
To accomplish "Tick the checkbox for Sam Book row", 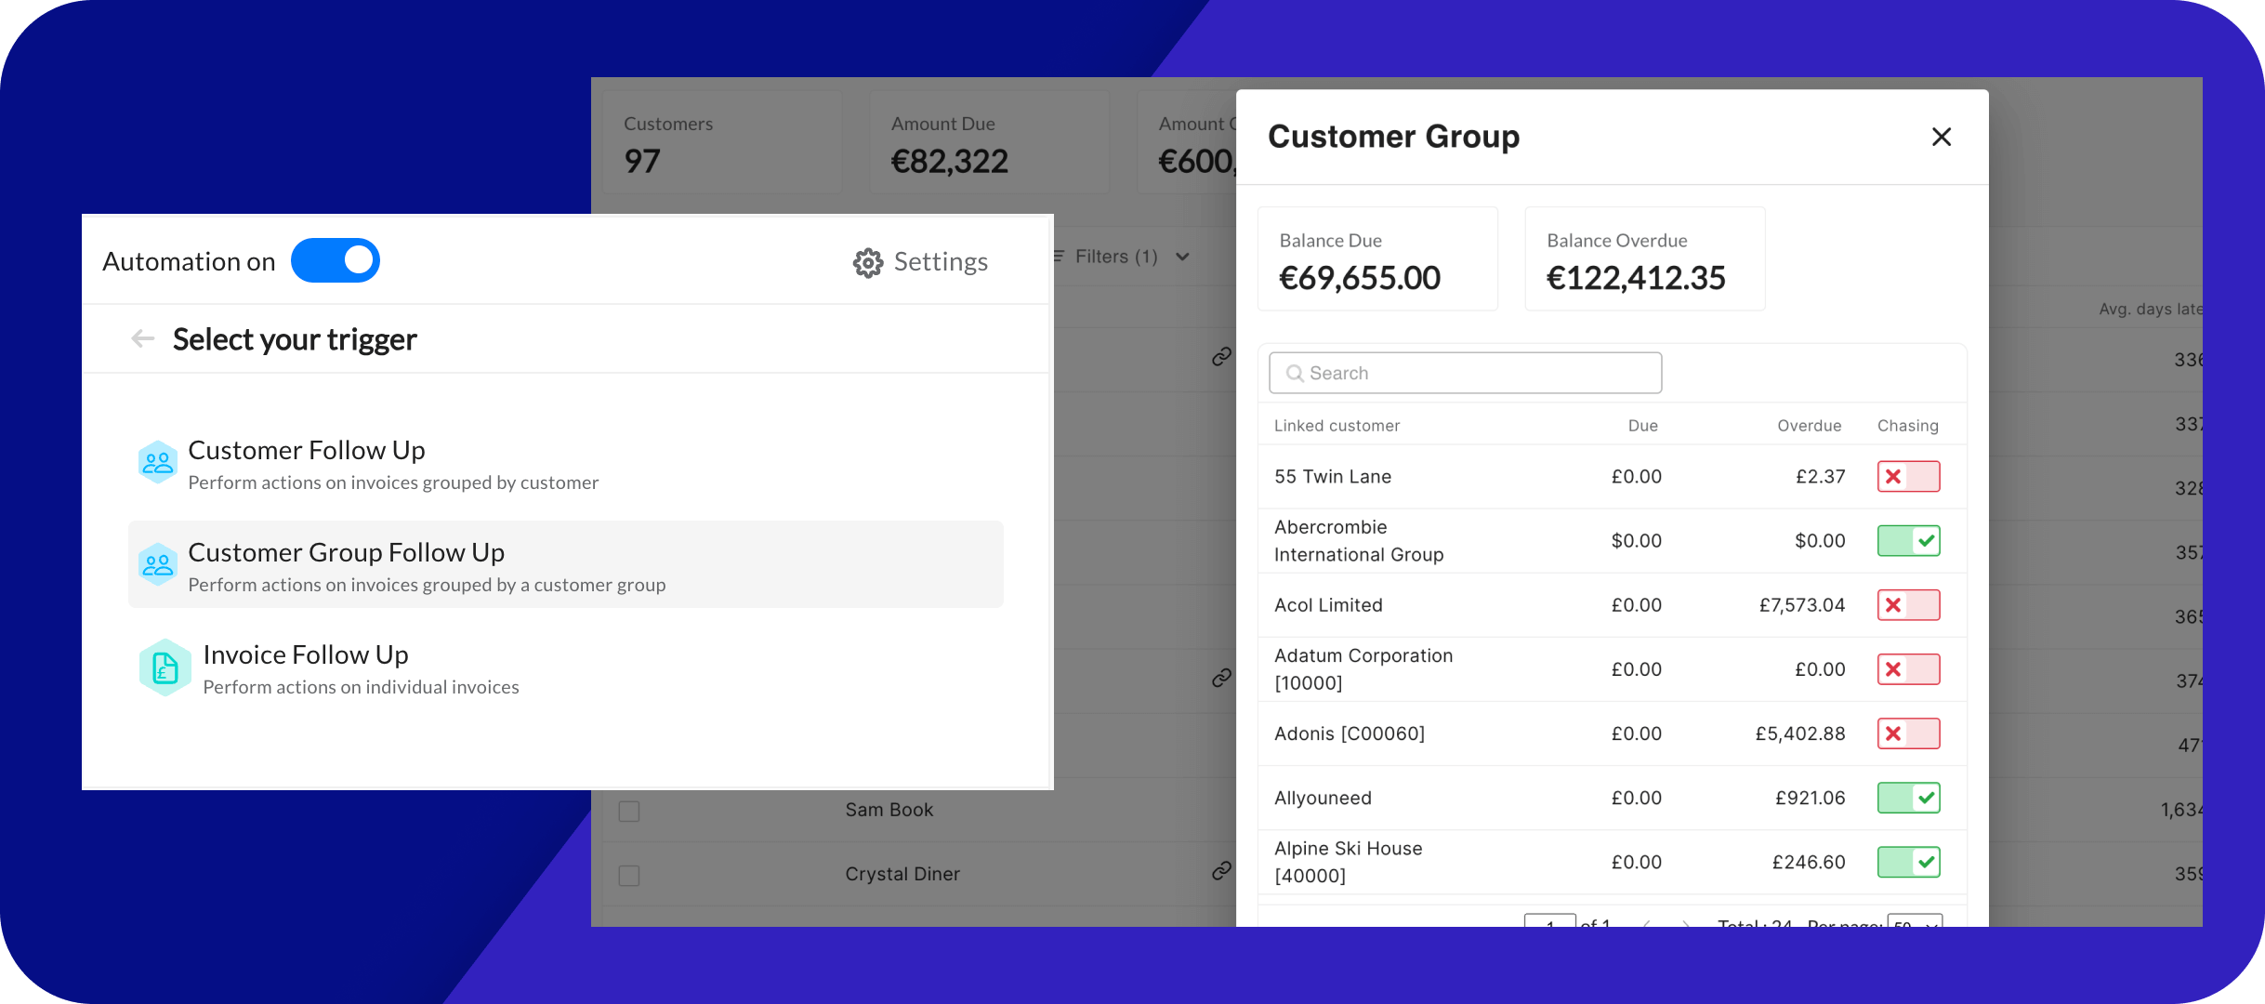I will point(629,812).
